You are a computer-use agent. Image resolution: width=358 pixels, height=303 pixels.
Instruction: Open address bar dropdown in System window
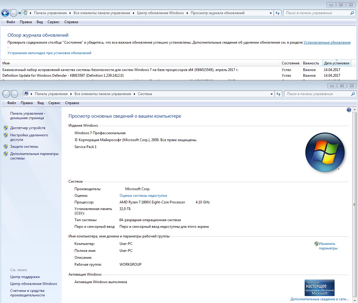click(272, 94)
